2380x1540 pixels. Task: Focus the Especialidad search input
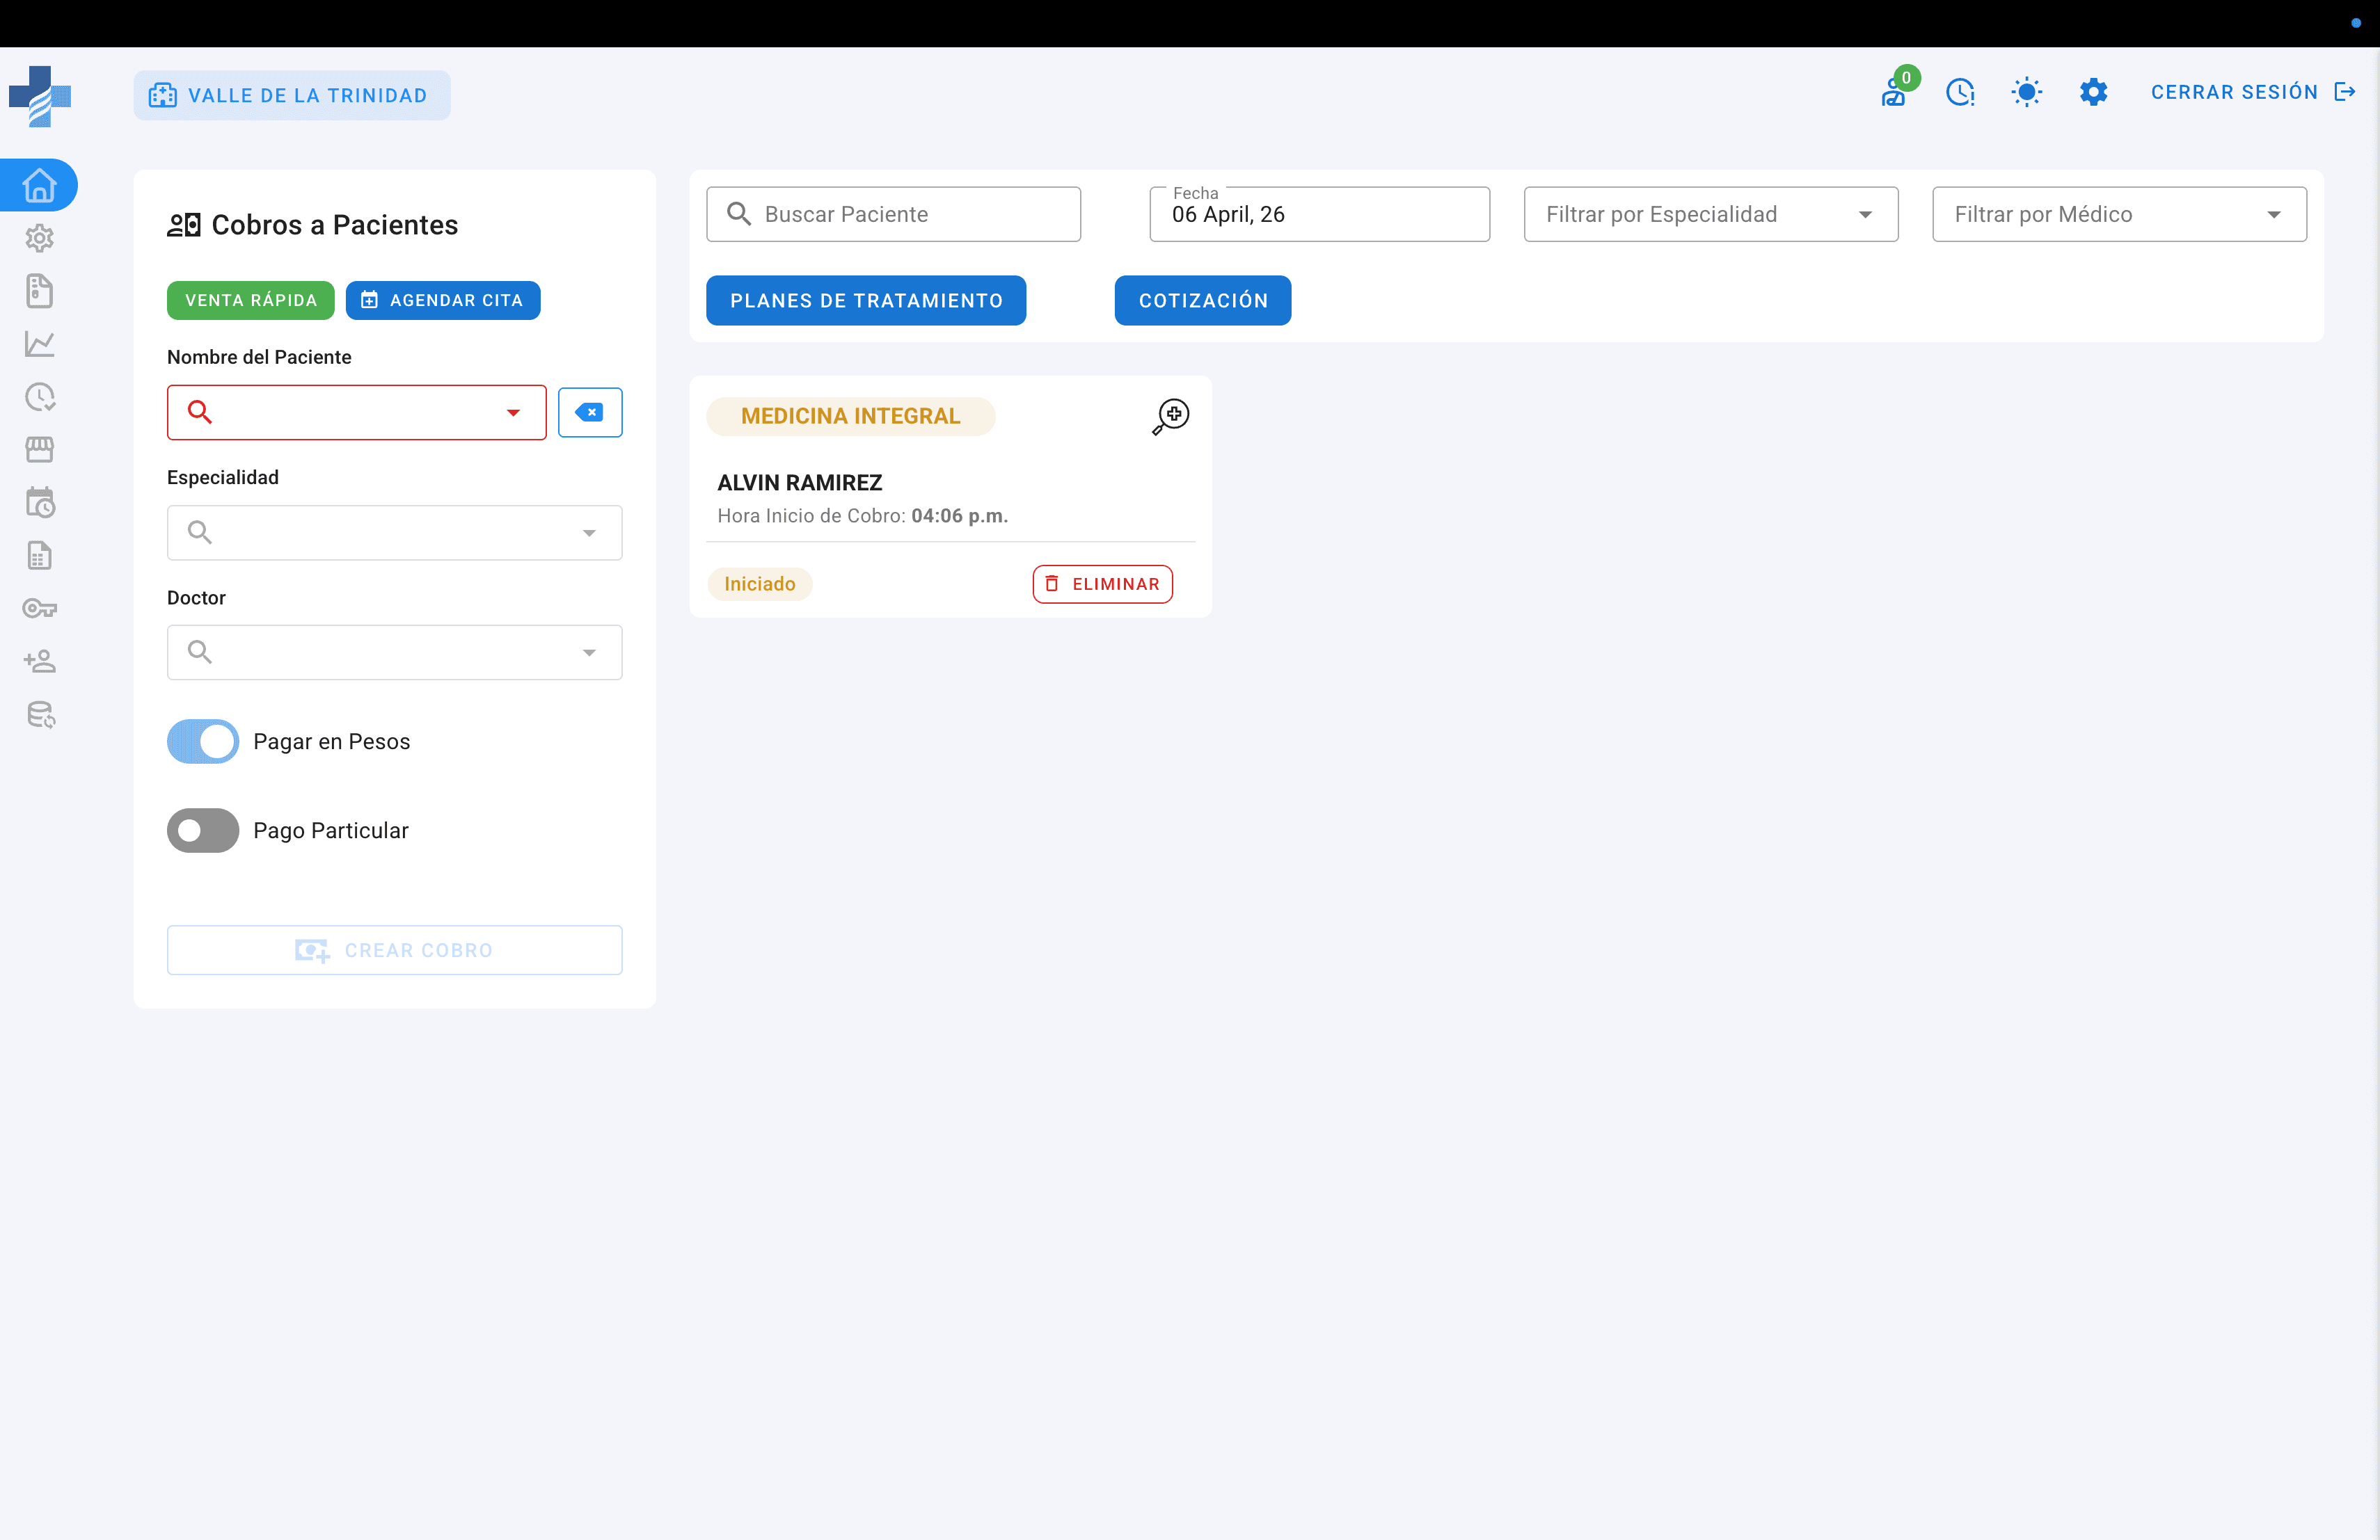(395, 533)
